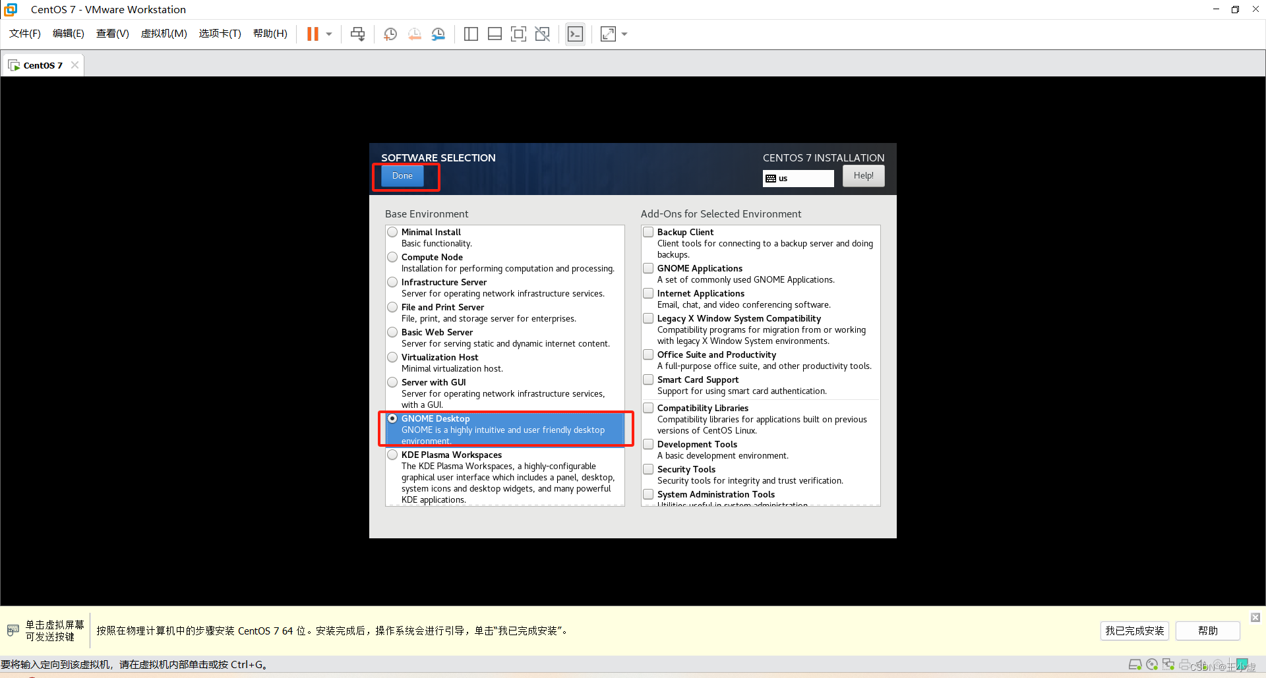
Task: Click the VM icon on the CentOS 7 tab
Action: point(14,65)
